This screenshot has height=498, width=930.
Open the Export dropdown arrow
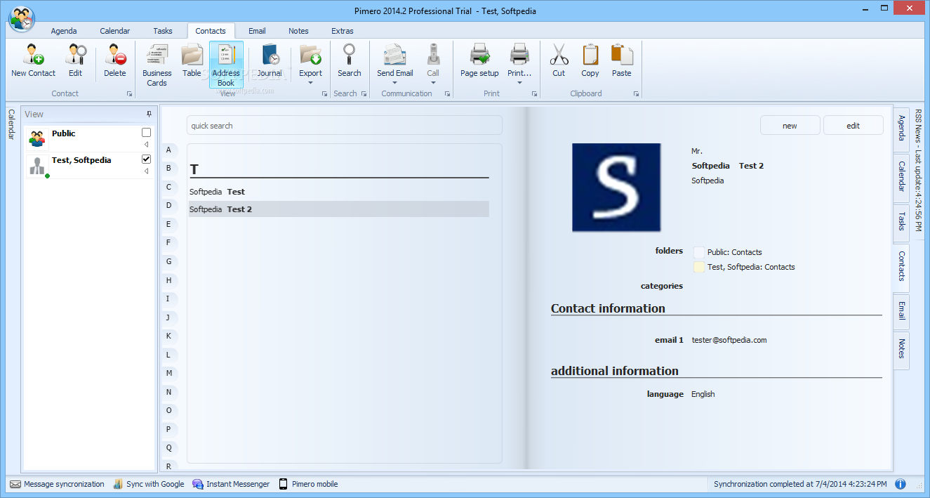pos(310,83)
